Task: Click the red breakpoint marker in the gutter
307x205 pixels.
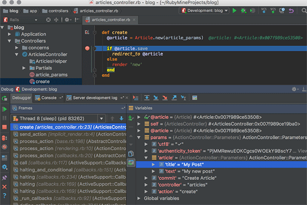Action: [87, 48]
